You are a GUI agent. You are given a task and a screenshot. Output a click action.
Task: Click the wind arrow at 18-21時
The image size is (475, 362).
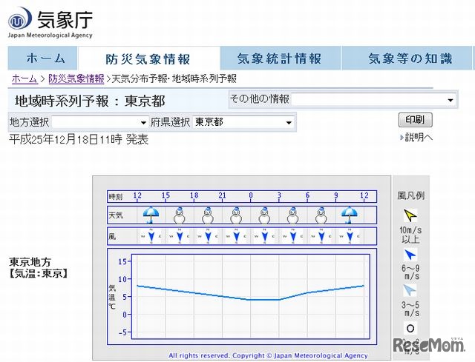(208, 236)
